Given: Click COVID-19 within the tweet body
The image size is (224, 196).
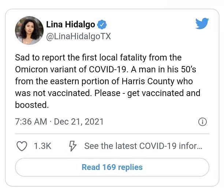Looking at the screenshot, I should [108, 70].
